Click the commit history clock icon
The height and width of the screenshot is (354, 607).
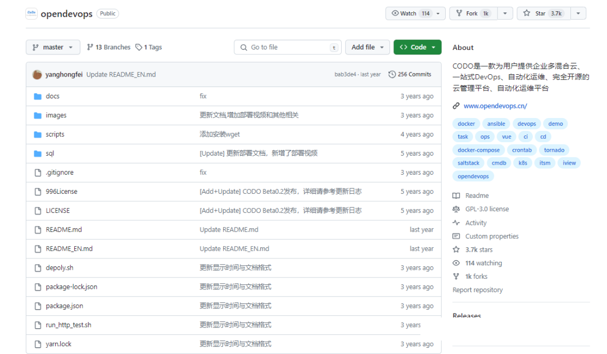coord(392,74)
